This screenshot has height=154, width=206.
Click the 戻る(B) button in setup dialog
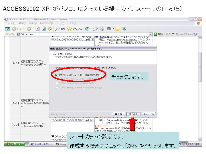click(119, 114)
